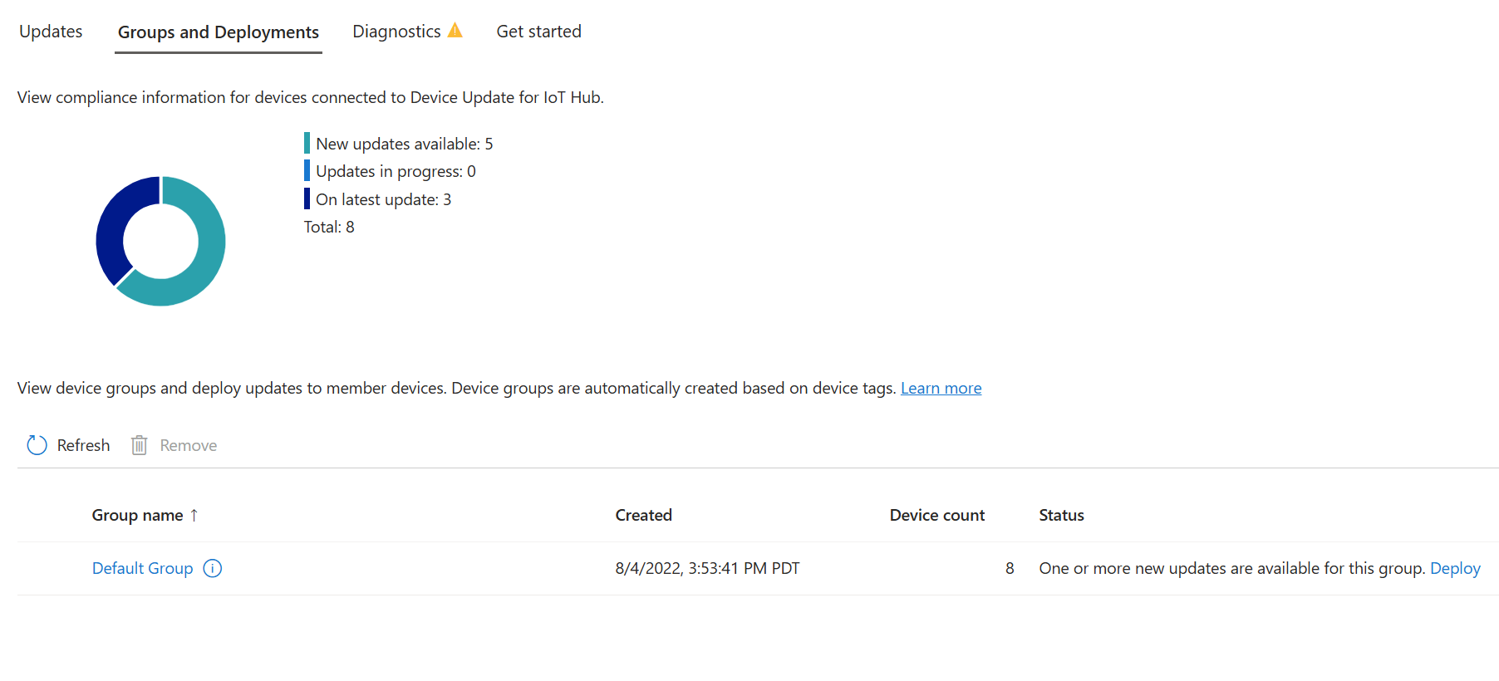Go to the Get started tab
Viewport: 1499px width, 681px height.
click(x=539, y=32)
